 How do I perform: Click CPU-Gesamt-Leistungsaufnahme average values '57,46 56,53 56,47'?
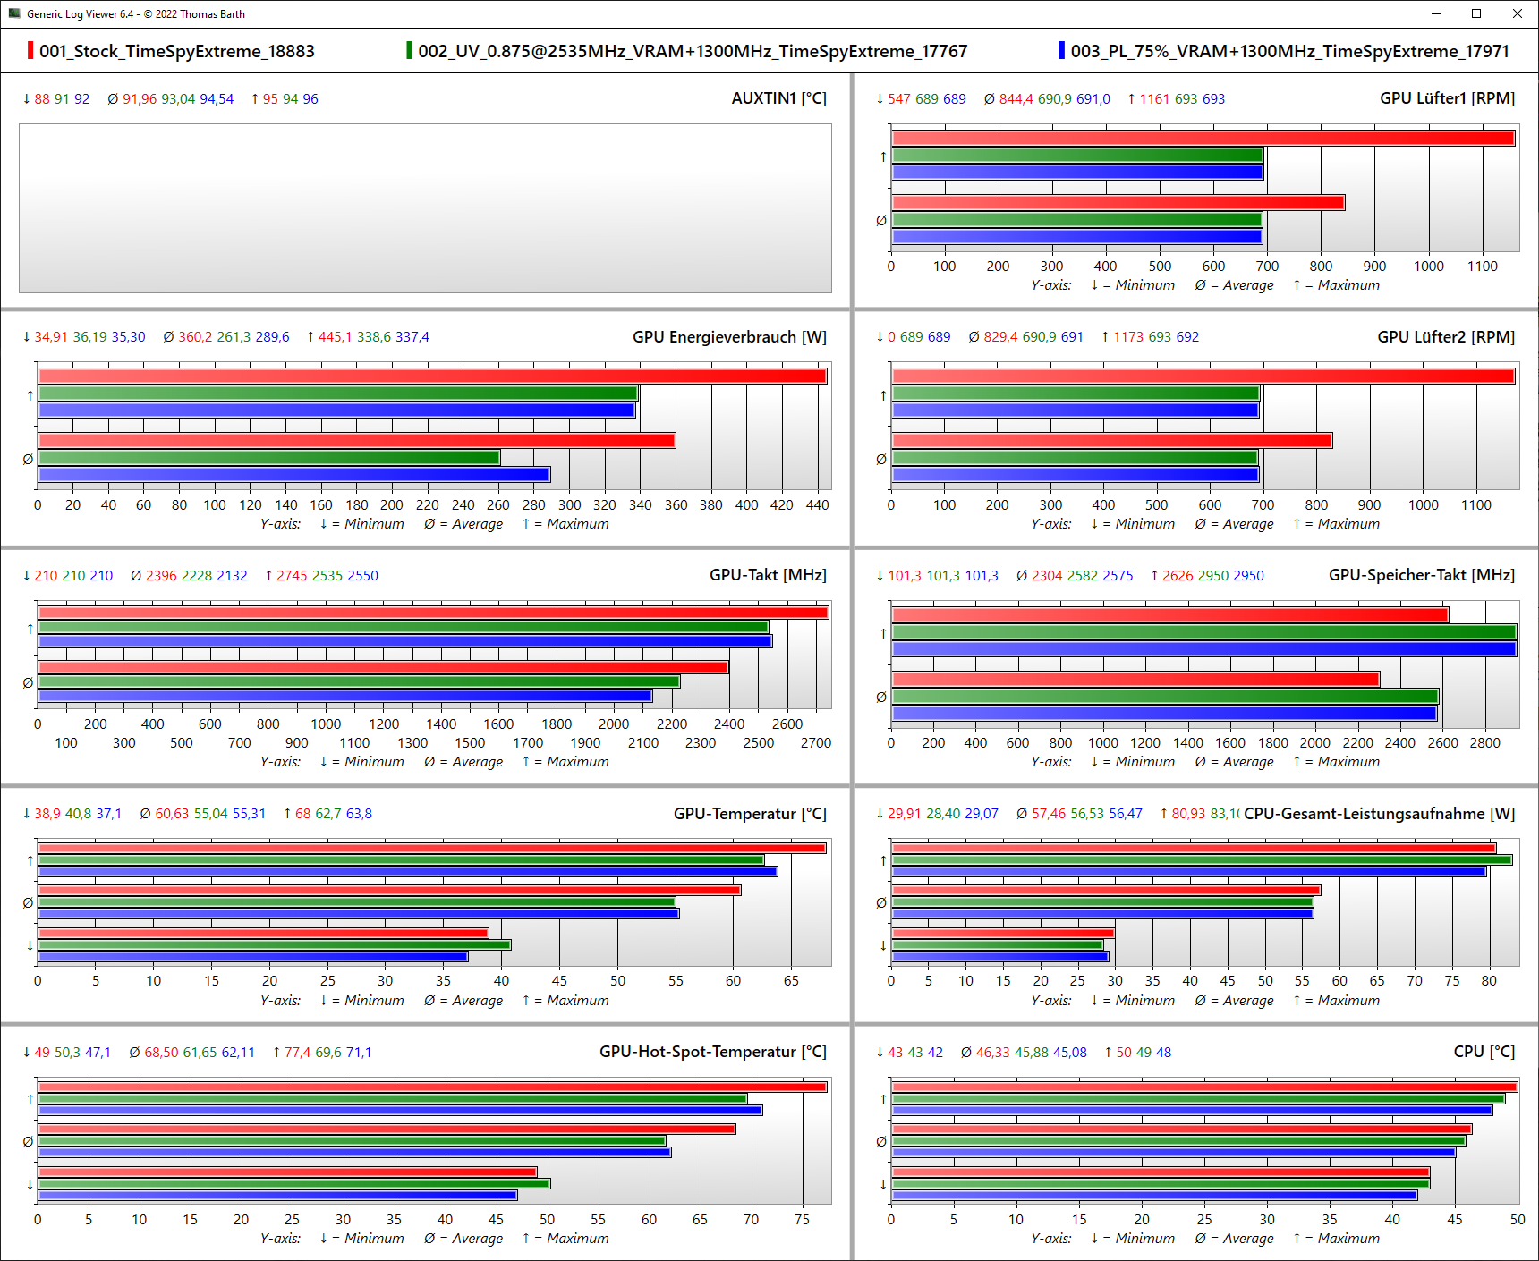(x=1087, y=814)
